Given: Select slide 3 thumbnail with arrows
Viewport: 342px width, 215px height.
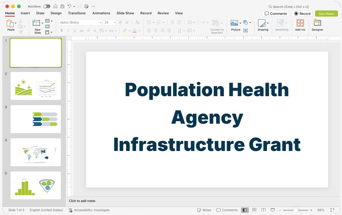Looking at the screenshot, I should click(36, 119).
